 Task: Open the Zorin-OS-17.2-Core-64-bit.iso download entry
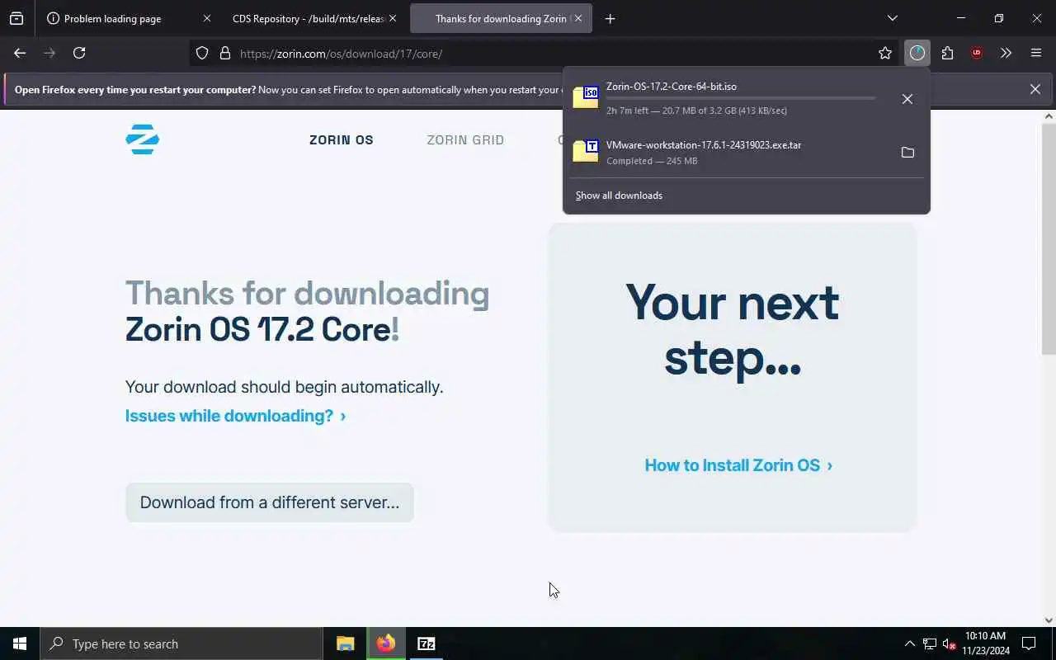pos(746,98)
